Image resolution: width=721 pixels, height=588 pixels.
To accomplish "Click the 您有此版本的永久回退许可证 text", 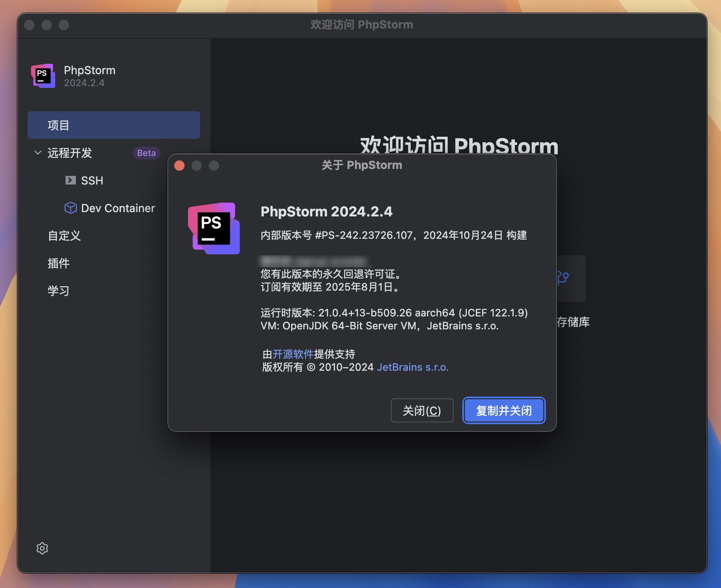I will [331, 274].
